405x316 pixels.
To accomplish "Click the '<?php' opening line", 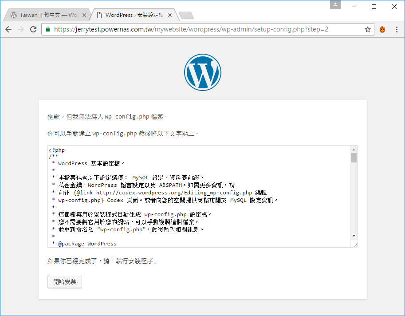I will 57,150.
